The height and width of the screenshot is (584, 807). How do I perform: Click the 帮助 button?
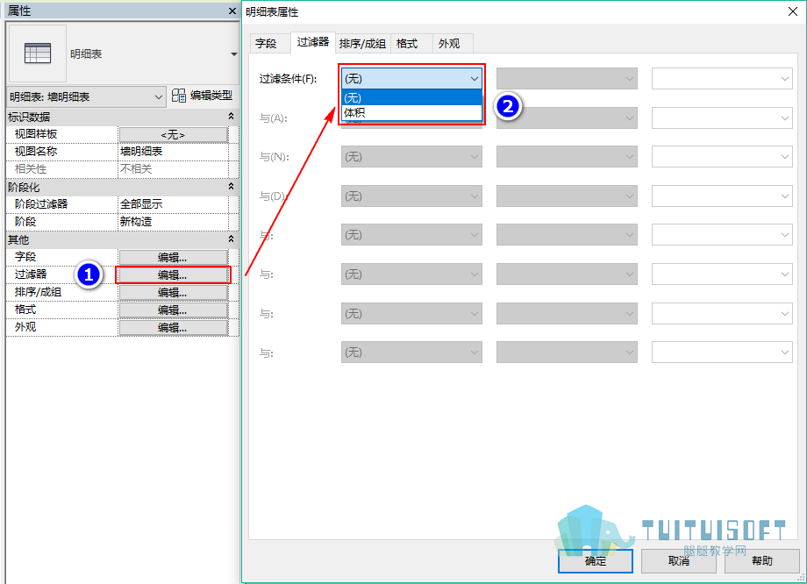761,561
